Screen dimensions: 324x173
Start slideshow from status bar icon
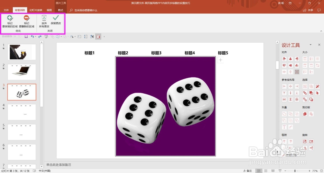click(x=280, y=171)
